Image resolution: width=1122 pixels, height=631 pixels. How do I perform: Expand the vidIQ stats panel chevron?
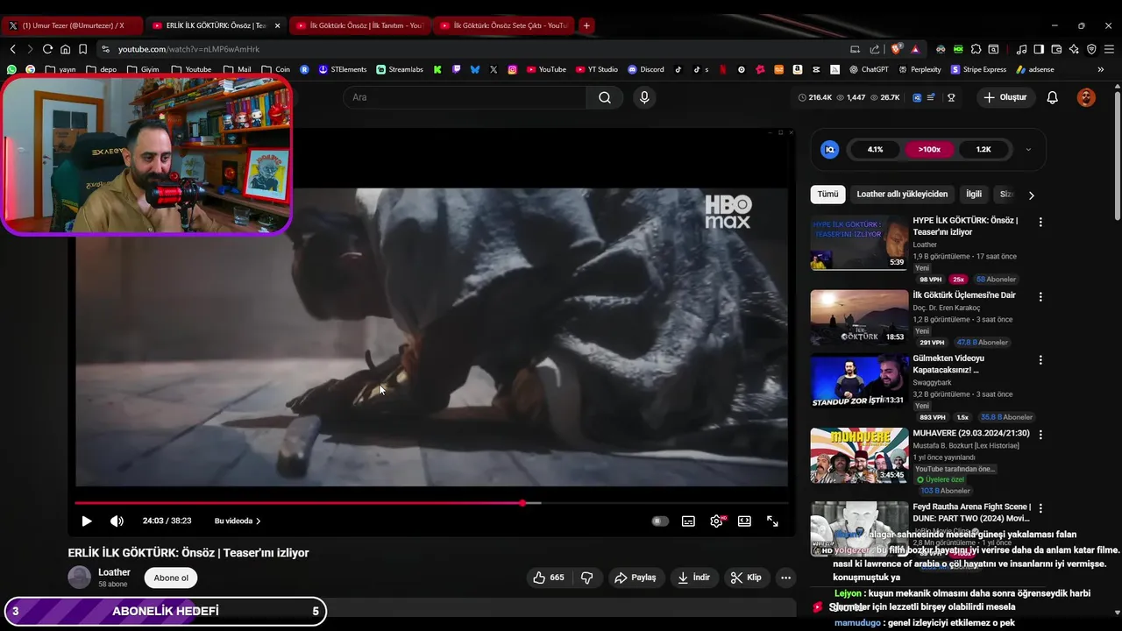point(1028,149)
